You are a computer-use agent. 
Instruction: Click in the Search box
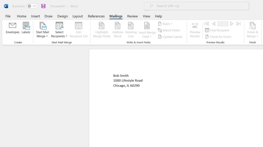(197, 6)
